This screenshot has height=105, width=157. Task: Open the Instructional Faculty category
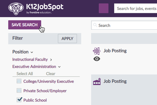[x=30, y=59]
